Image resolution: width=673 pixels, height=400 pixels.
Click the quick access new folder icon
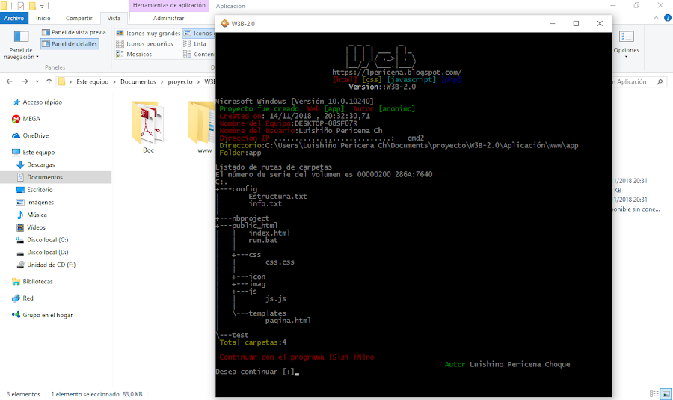pyautogui.click(x=32, y=6)
